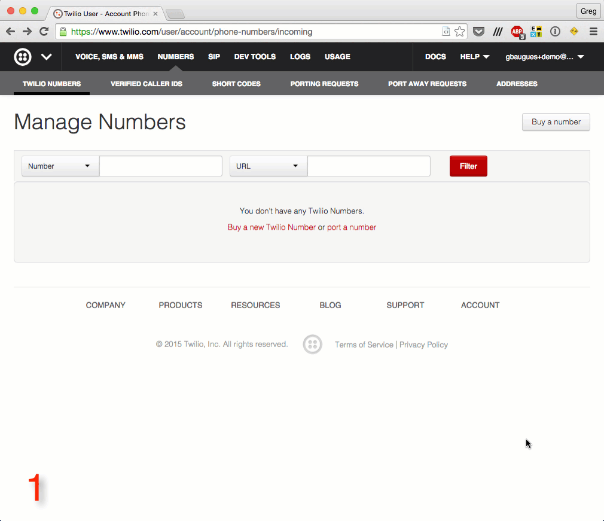Open the Chrome hamburger menu
Viewport: 604px width, 521px height.
point(593,32)
